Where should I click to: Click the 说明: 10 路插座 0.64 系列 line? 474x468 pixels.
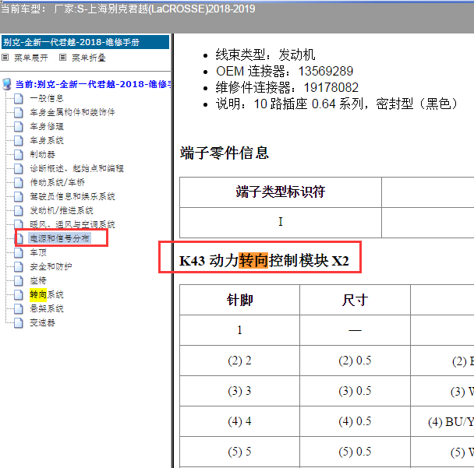coord(338,104)
